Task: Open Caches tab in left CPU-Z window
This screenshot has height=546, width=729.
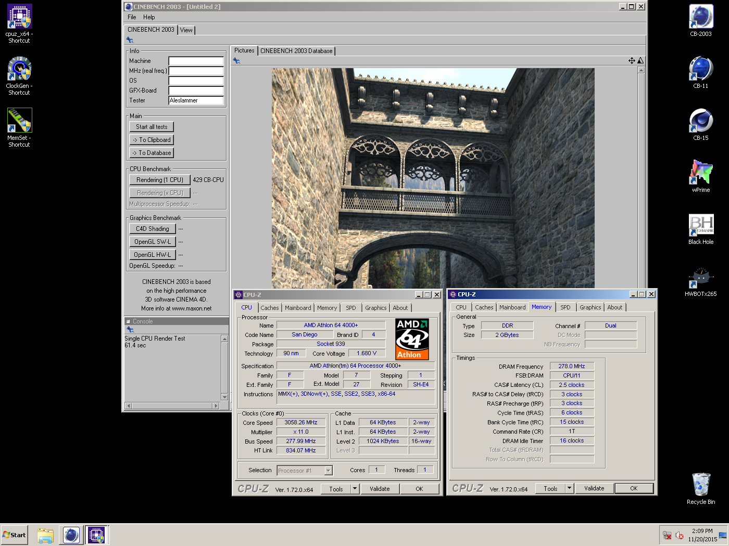Action: click(270, 308)
